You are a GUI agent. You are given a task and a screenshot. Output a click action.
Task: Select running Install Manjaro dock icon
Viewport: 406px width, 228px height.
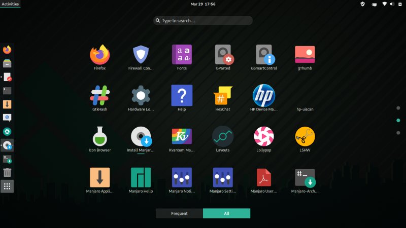pos(7,145)
